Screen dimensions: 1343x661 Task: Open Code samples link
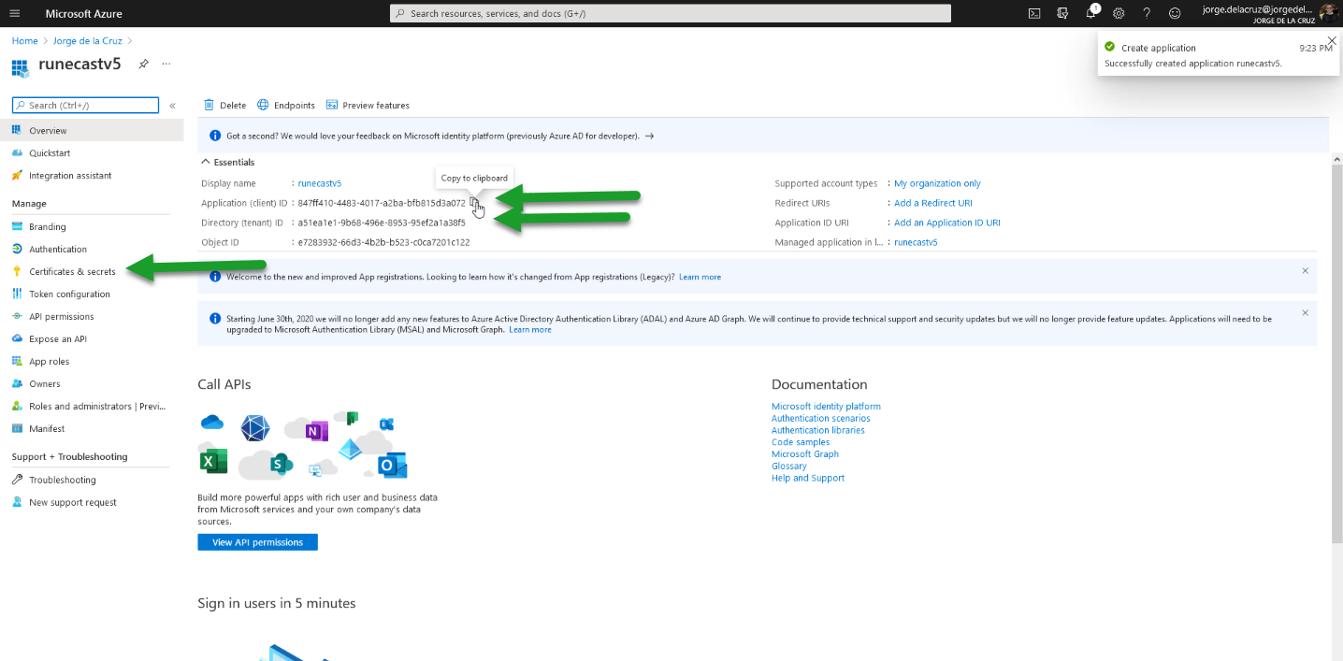[801, 442]
